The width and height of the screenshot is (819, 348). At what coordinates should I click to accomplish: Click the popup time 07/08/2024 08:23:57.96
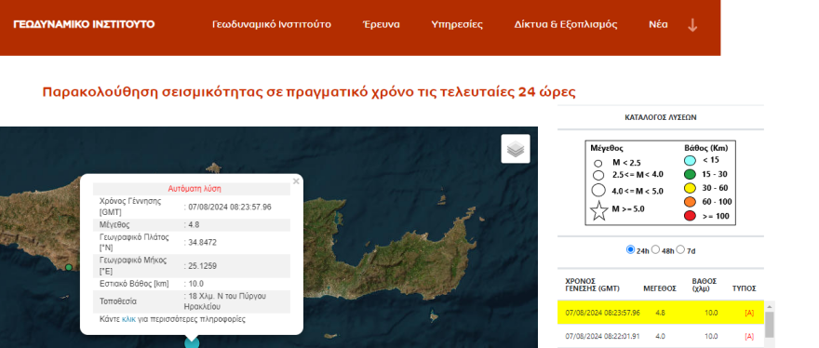point(229,207)
